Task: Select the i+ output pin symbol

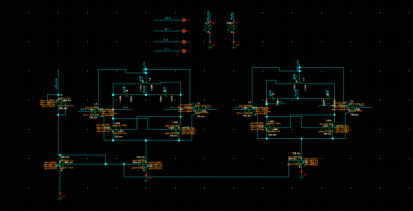Action: (x=184, y=42)
